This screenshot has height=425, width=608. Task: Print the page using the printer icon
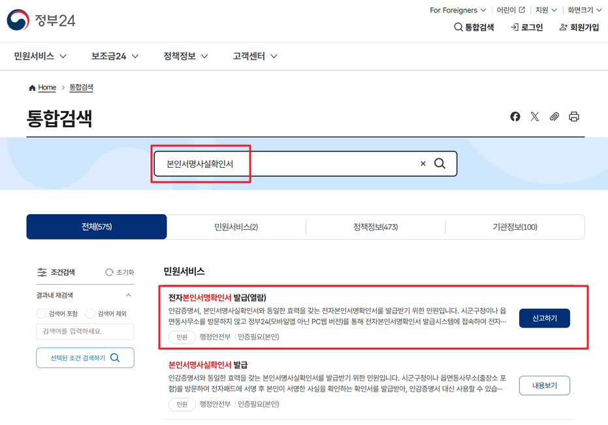coord(574,116)
